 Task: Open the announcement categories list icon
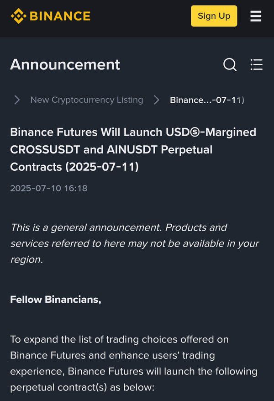point(257,64)
